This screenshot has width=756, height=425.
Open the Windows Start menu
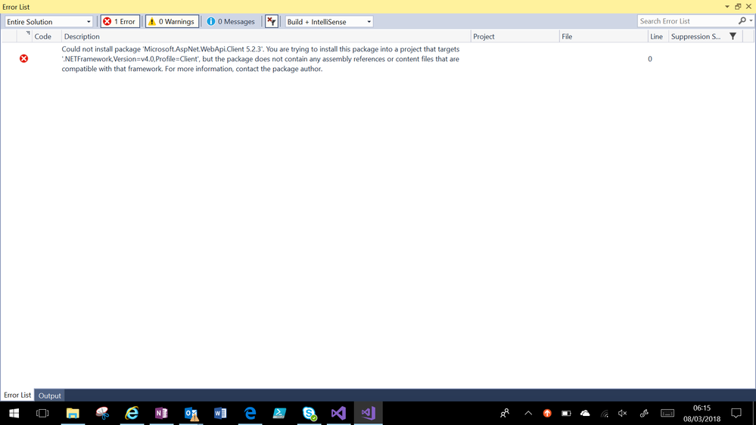click(x=14, y=414)
